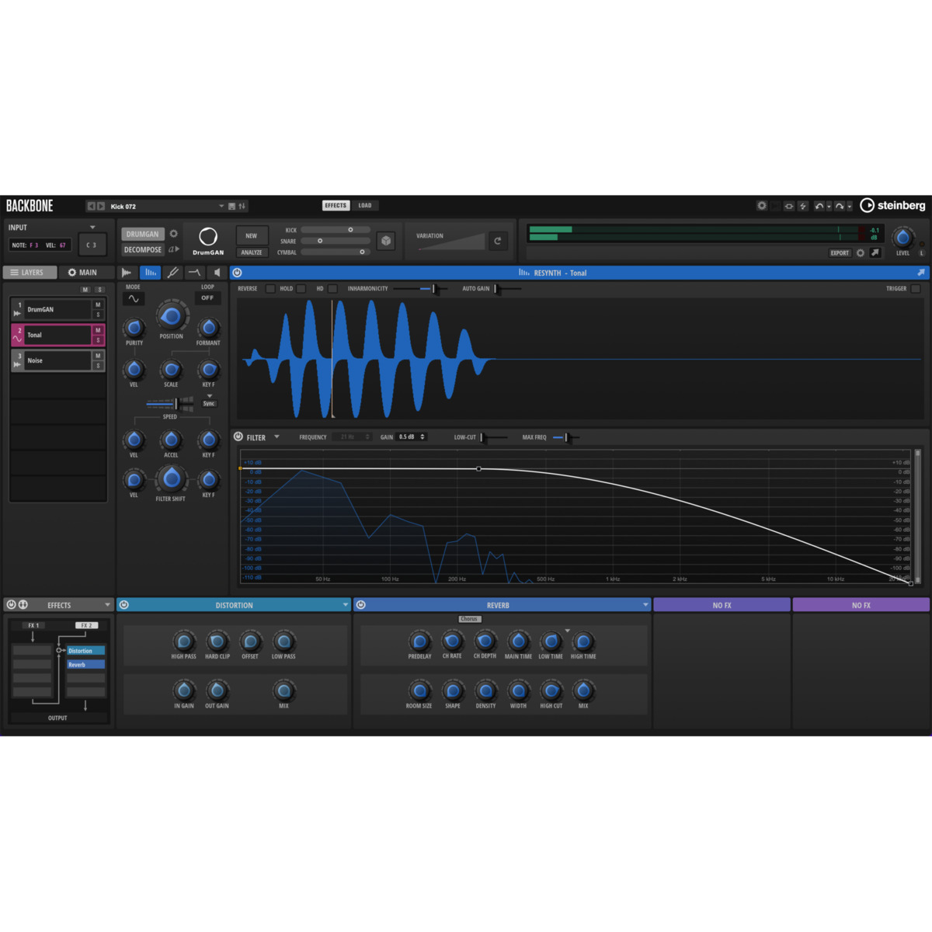Adjust the Inharmonicity slider

point(419,289)
